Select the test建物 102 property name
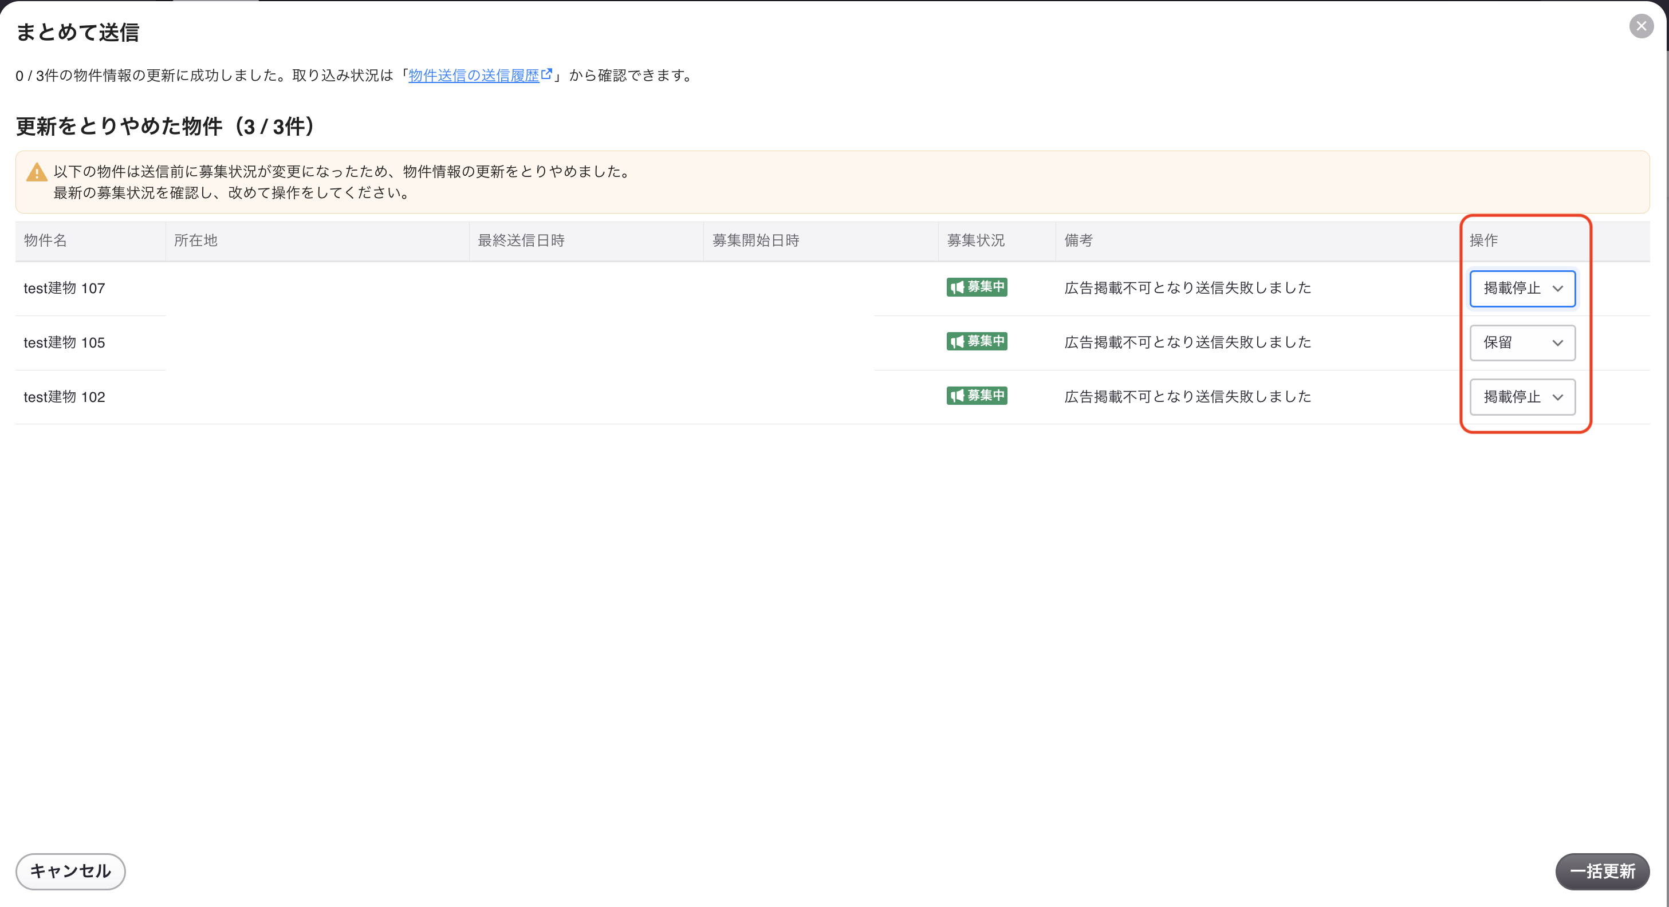Viewport: 1669px width, 907px height. (64, 397)
